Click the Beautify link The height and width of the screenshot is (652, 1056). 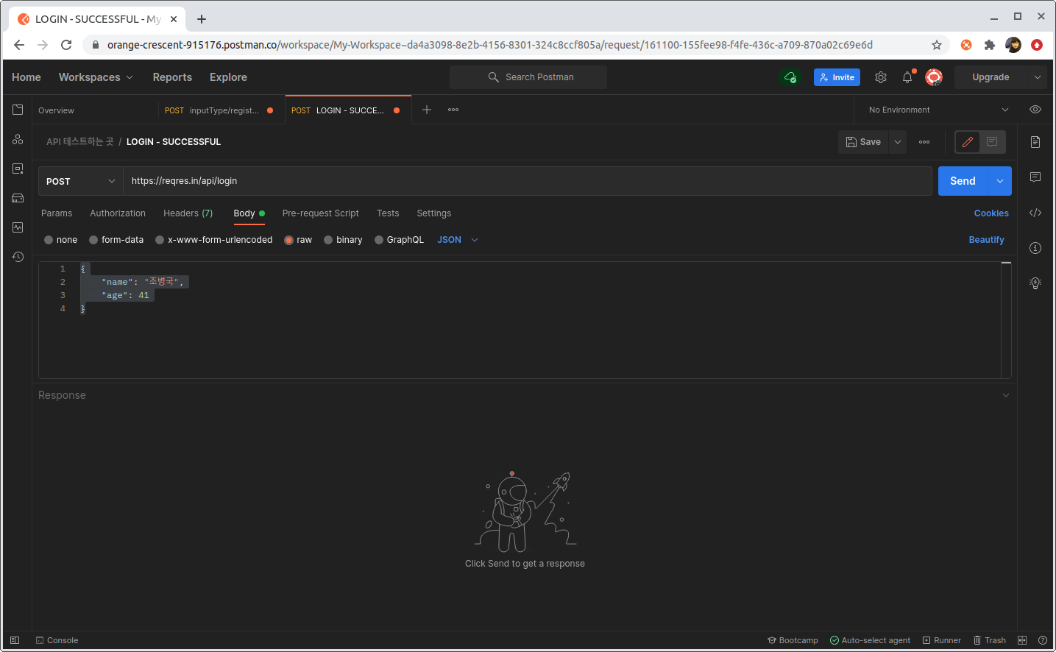(x=986, y=240)
